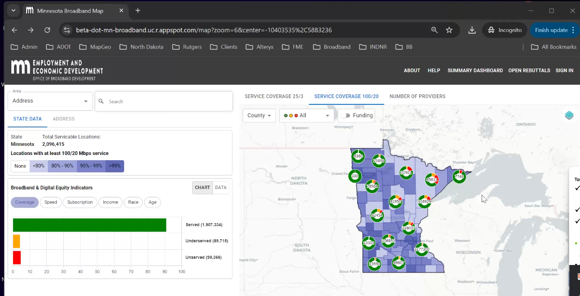The height and width of the screenshot is (296, 580).
Task: Open the Area Address dropdown
Action: (x=50, y=101)
